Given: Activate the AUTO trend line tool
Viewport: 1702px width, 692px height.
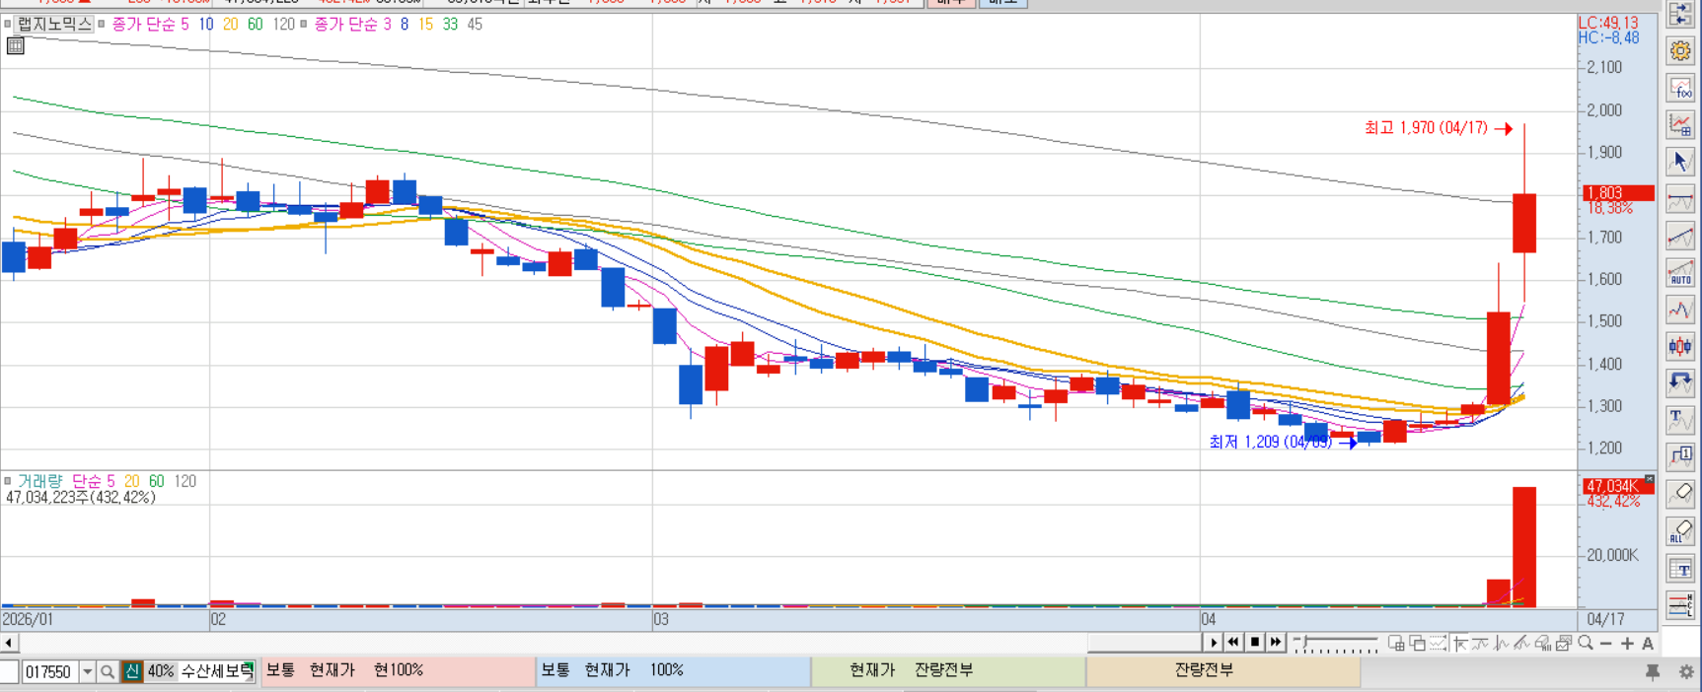Looking at the screenshot, I should (1680, 273).
